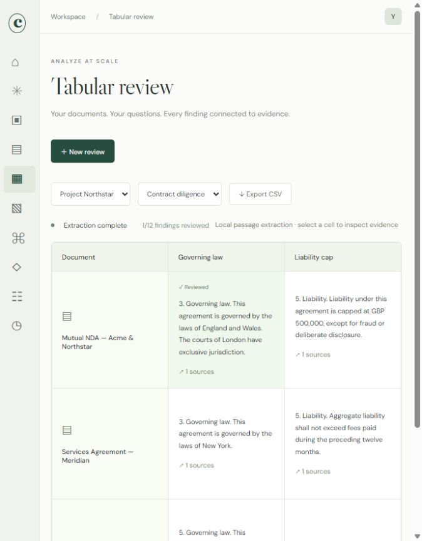Open the Y user avatar
Viewport: 422px width, 541px height.
[393, 16]
